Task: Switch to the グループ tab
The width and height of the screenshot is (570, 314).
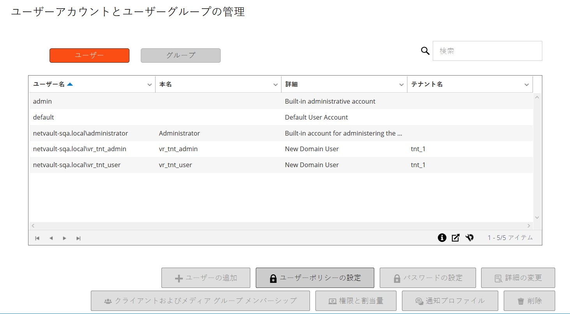Action: (x=181, y=55)
